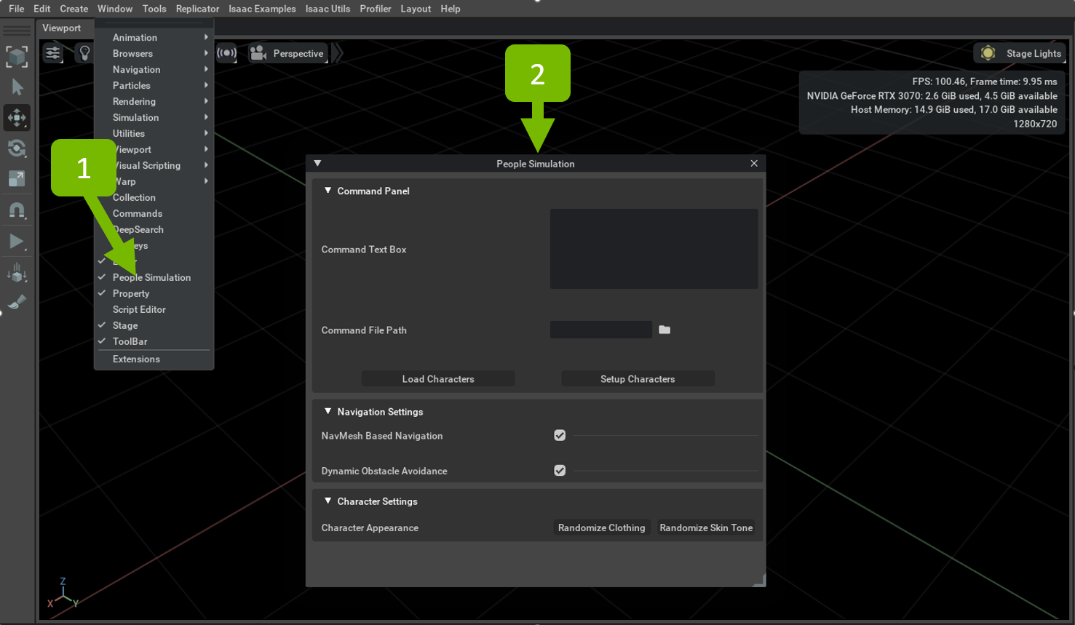Close the People Simulation window

[754, 164]
